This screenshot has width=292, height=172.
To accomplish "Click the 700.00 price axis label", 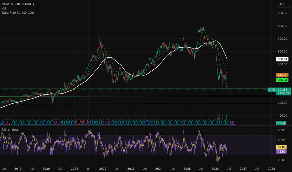I will [282, 39].
